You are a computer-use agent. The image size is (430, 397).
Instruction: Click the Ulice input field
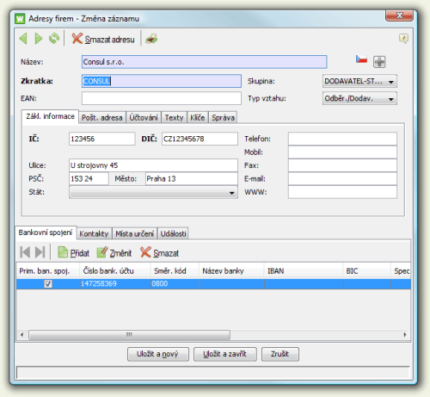pos(153,165)
